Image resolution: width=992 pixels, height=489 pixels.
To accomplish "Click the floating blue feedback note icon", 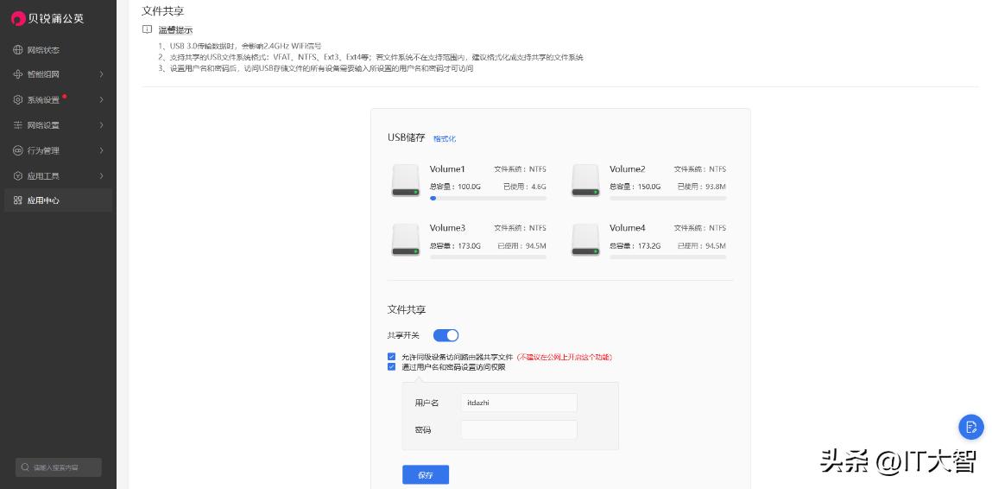I will click(x=971, y=427).
